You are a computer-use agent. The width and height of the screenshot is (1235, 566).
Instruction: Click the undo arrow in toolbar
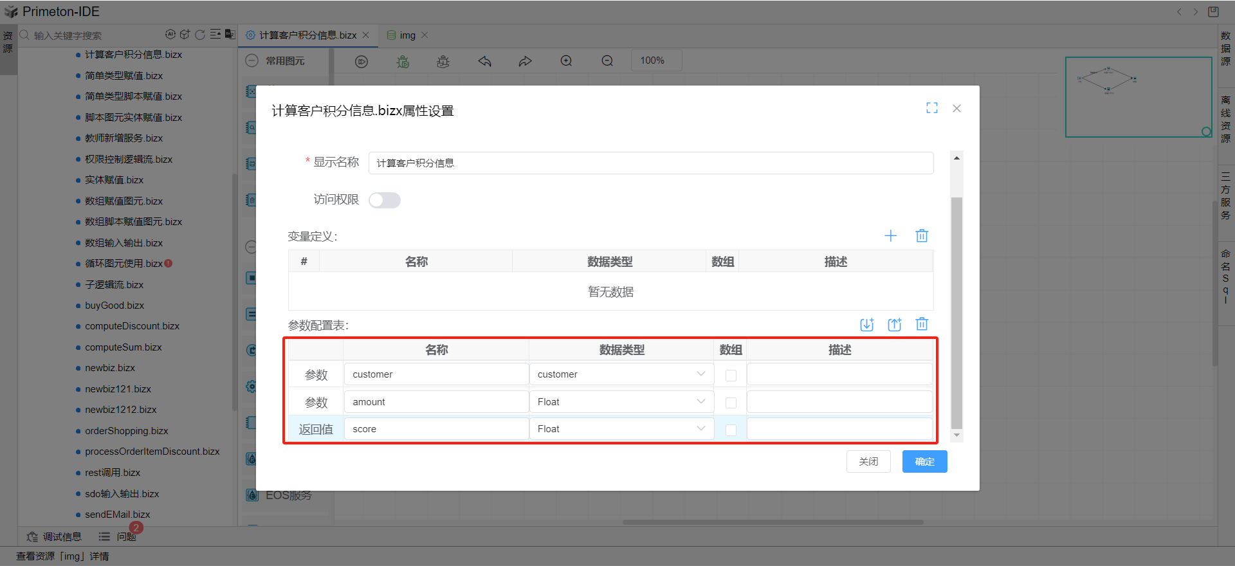[x=484, y=61]
